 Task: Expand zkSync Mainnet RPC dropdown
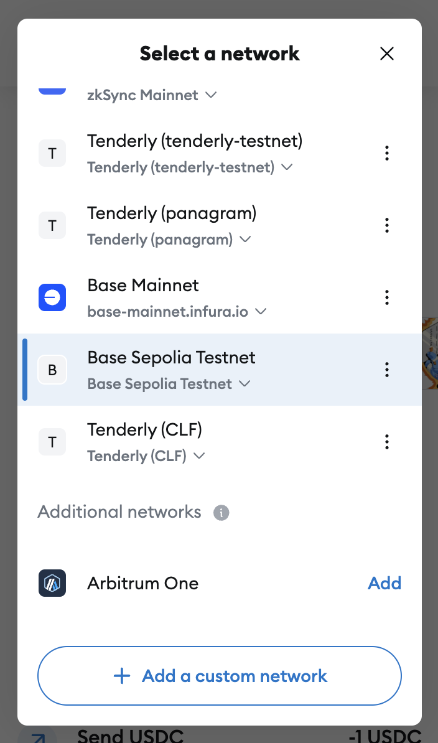coord(211,95)
